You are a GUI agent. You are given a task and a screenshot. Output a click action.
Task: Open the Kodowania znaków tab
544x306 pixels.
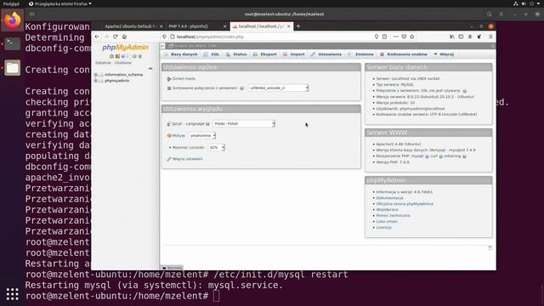(404, 54)
